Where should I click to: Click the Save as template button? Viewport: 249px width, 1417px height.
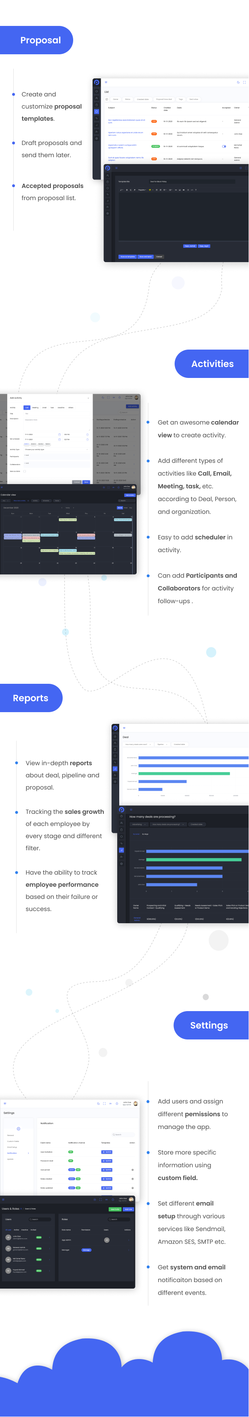point(128,257)
